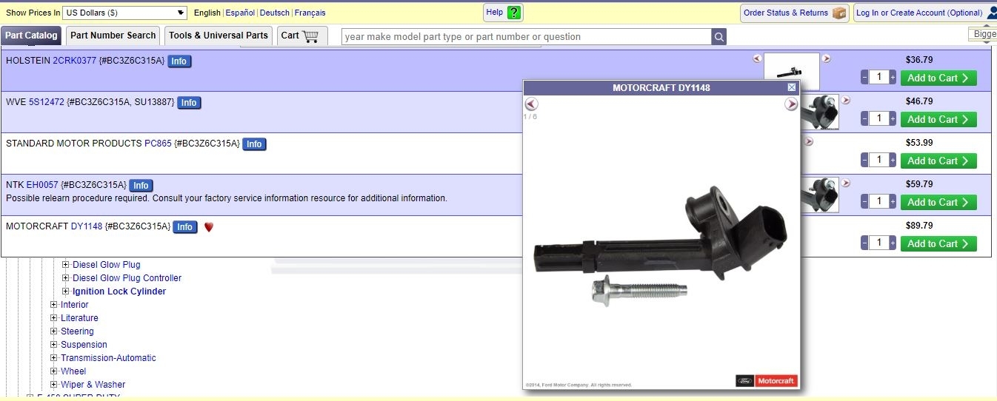Open Info for HOLSTEIN 2CRK0377
Viewport: 997px width, 401px height.
click(179, 61)
